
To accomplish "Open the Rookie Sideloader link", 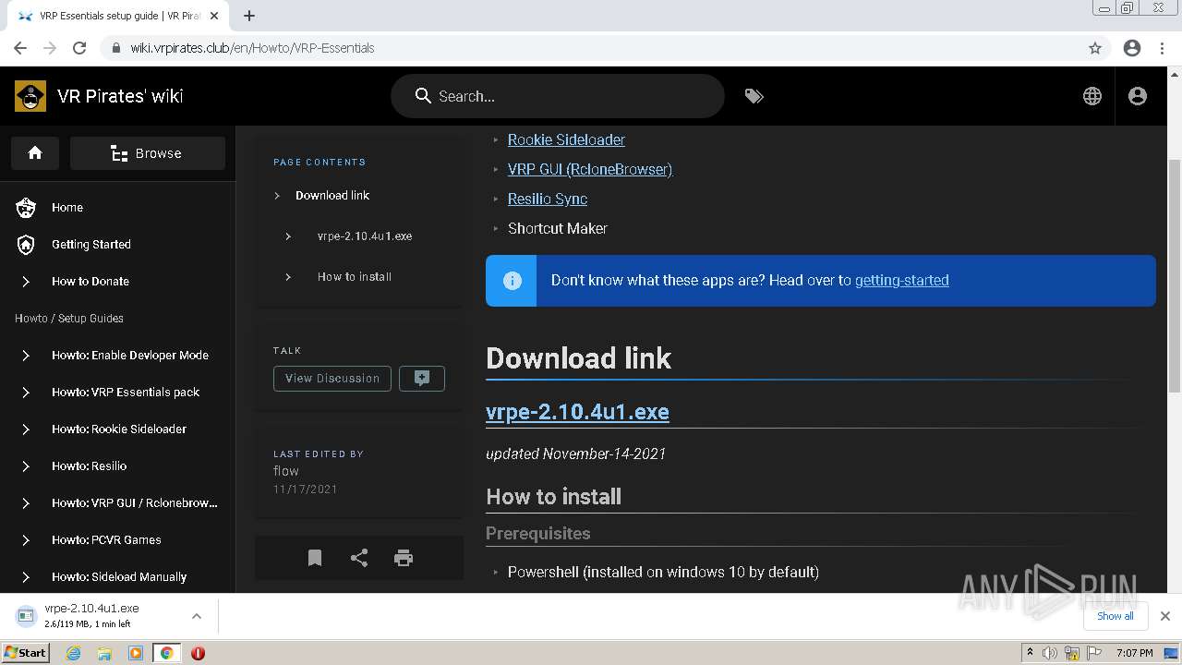I will (x=566, y=140).
